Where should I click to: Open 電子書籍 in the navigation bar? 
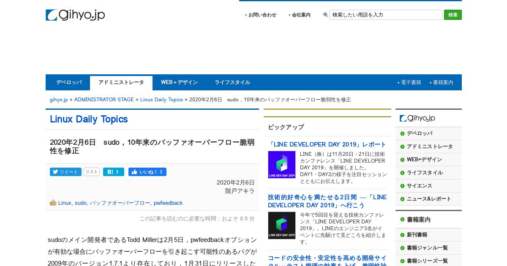coord(411,82)
